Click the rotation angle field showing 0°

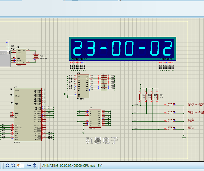[x=20, y=165]
